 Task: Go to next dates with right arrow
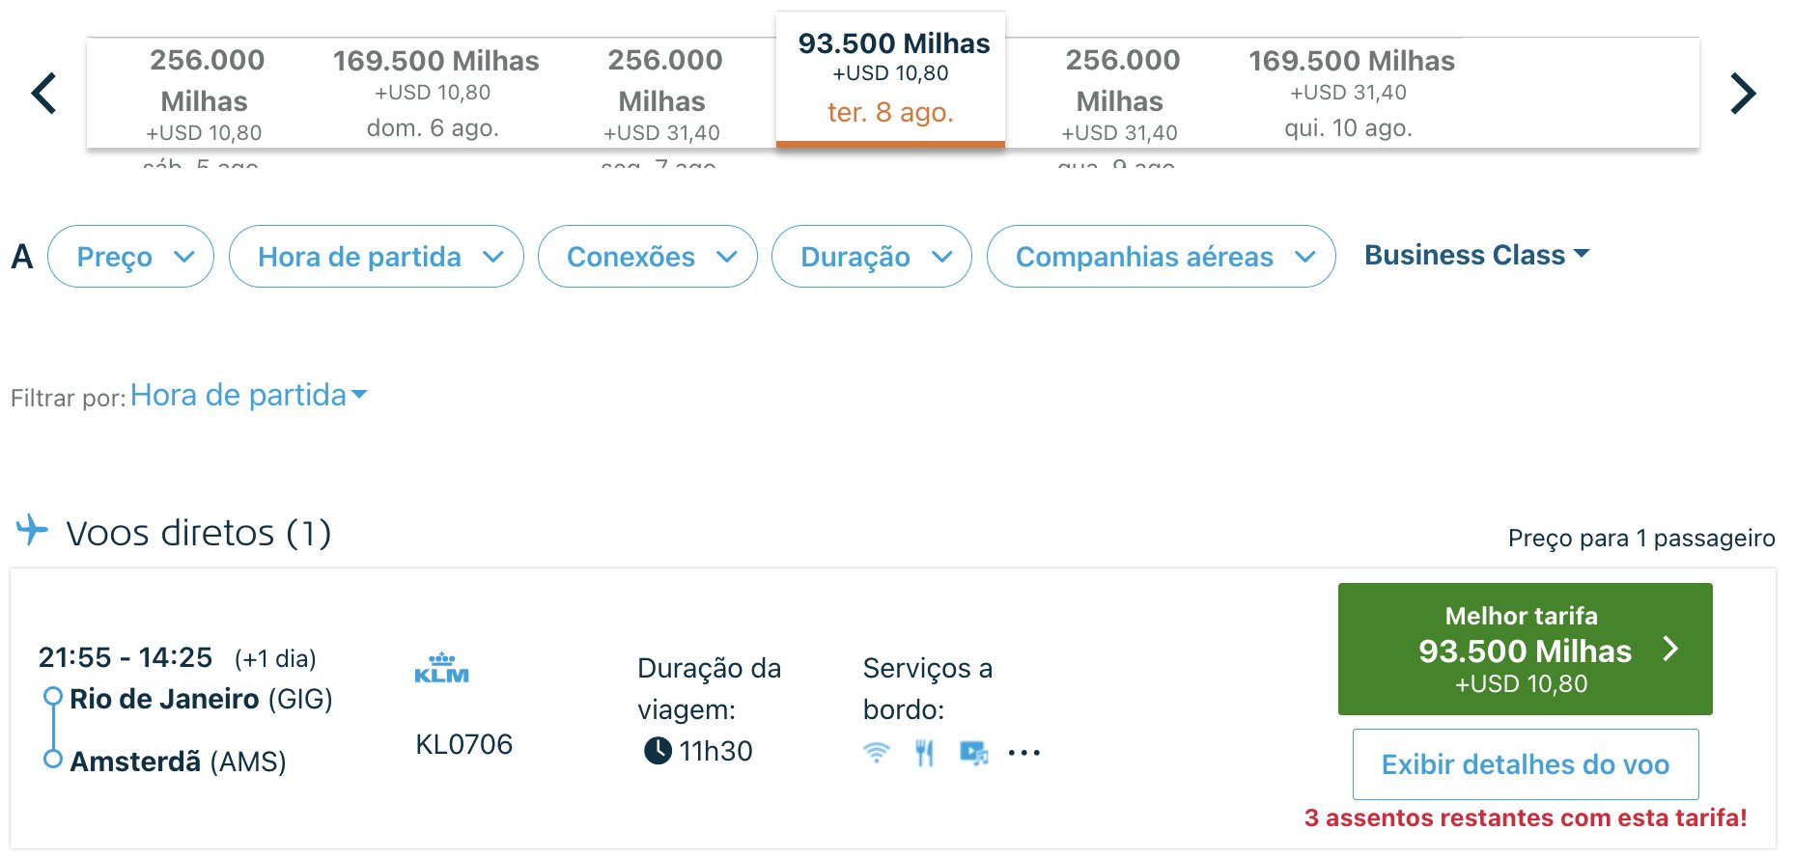[x=1743, y=94]
